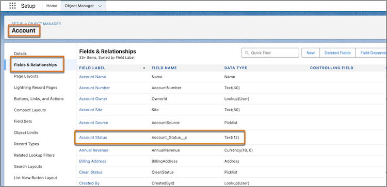Click the Account object title

pyautogui.click(x=24, y=30)
